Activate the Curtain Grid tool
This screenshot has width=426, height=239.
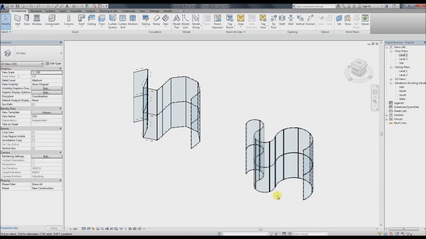click(x=122, y=22)
